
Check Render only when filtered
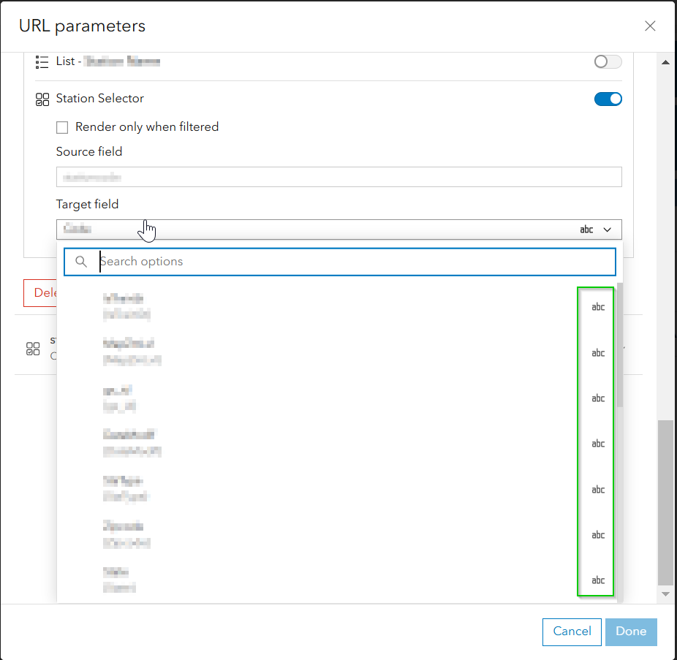point(62,127)
